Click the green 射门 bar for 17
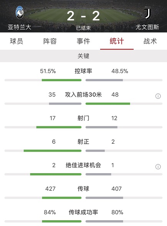167x226 pixels. [59, 127]
